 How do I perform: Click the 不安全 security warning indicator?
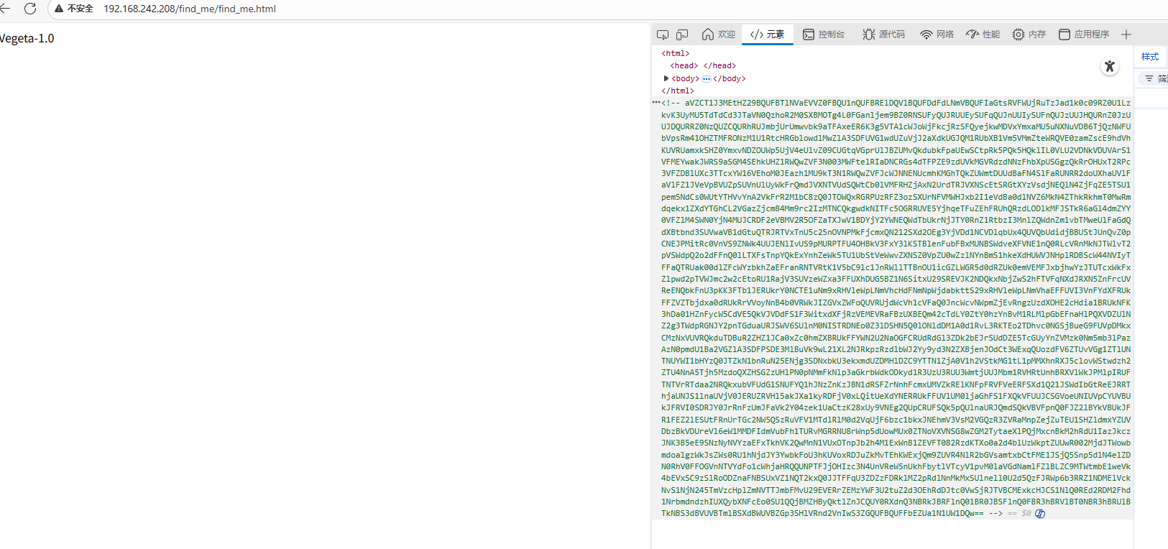(x=74, y=9)
